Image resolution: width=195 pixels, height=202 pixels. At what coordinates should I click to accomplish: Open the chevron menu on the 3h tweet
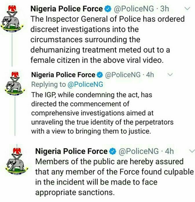pyautogui.click(x=187, y=9)
